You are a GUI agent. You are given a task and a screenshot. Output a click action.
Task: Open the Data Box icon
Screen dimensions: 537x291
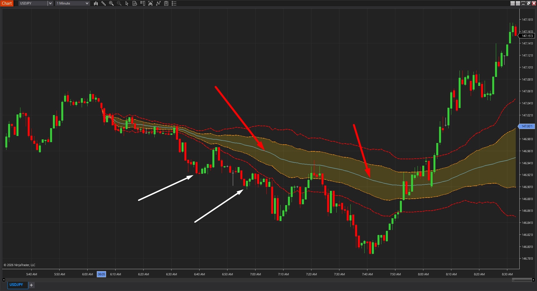coord(135,3)
